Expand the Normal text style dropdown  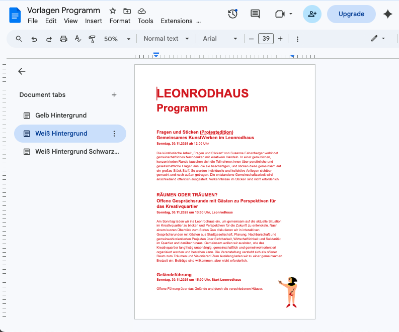point(166,39)
